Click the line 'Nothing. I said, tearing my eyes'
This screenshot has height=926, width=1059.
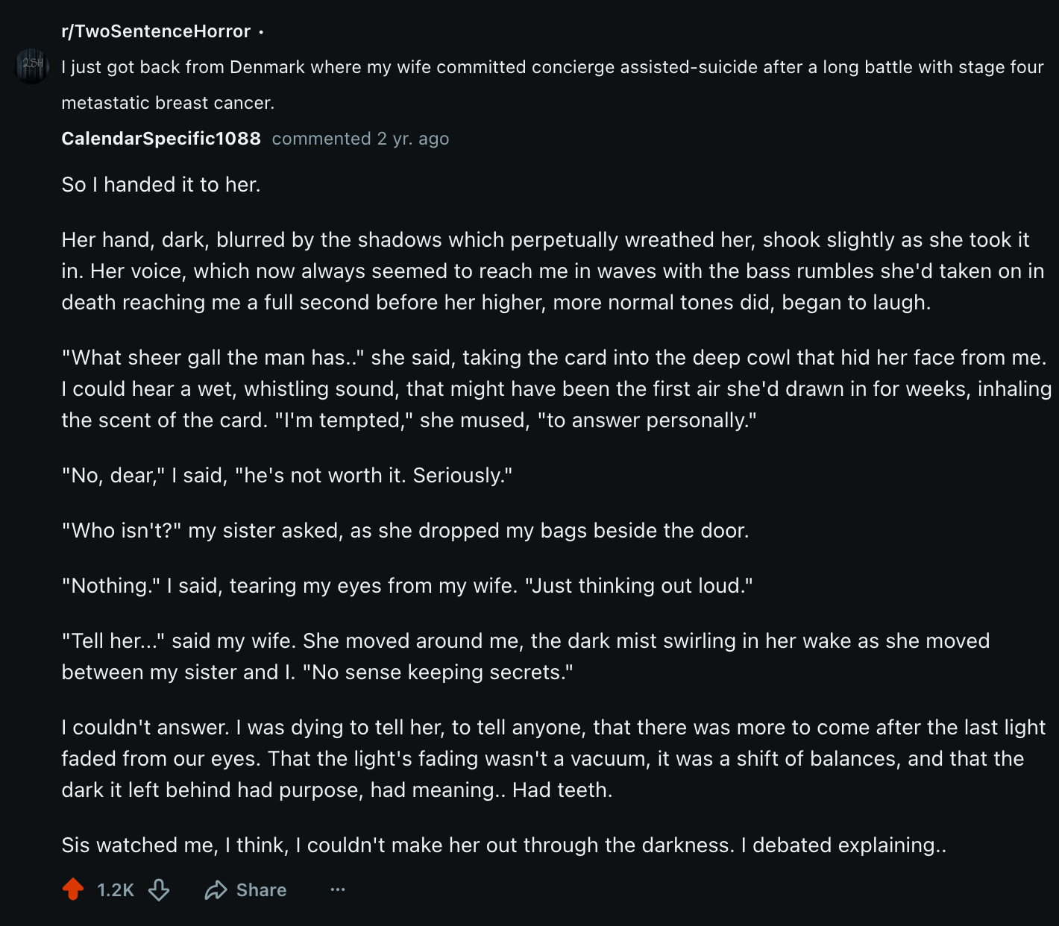[406, 586]
